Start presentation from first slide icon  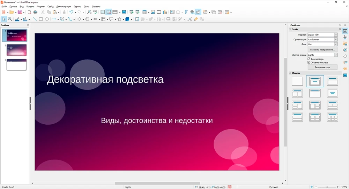click(x=132, y=12)
